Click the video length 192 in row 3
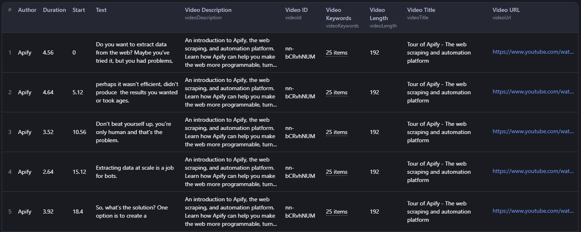Viewport: 581px width, 232px height. 374,132
